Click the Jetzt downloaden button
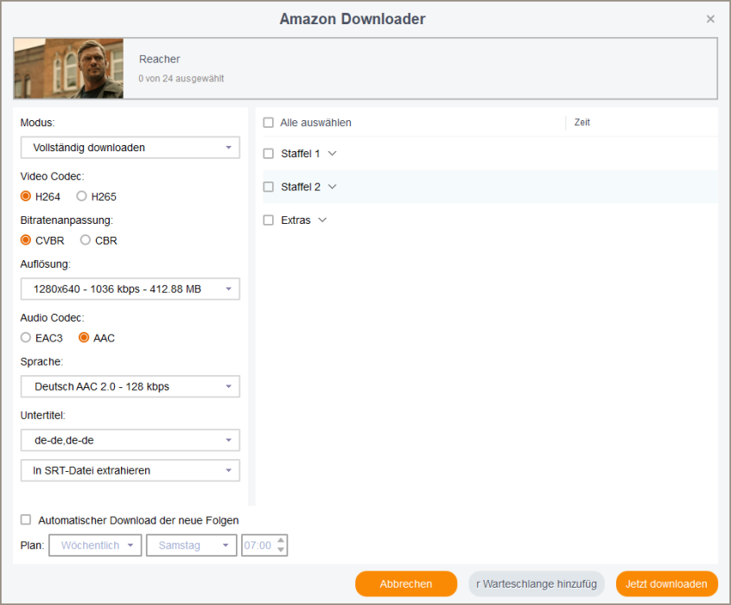Viewport: 731px width, 605px height. pyautogui.click(x=666, y=584)
